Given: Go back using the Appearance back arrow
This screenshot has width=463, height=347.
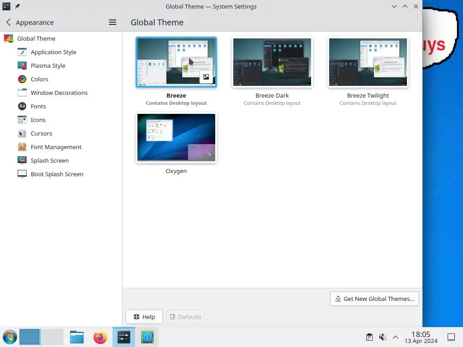Looking at the screenshot, I should (x=9, y=22).
